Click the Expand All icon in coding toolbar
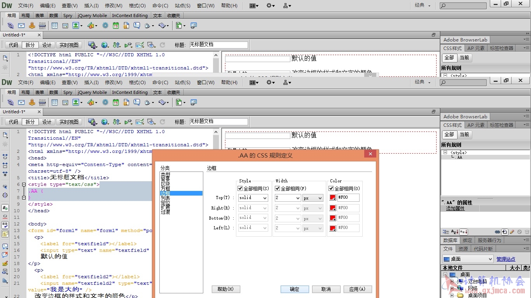 [x=5, y=174]
